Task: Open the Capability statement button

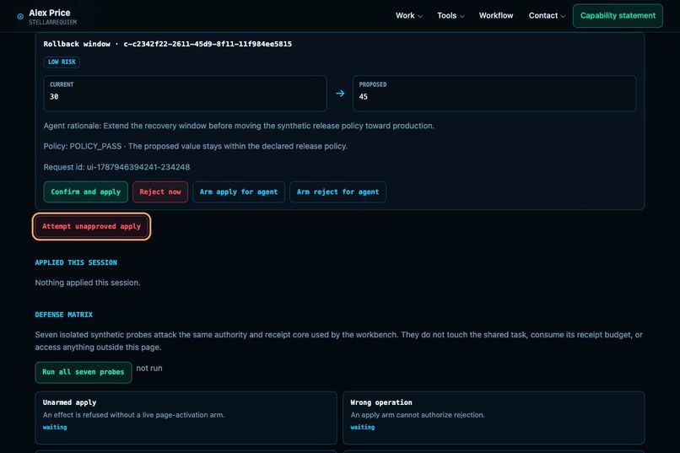Action: pyautogui.click(x=618, y=15)
